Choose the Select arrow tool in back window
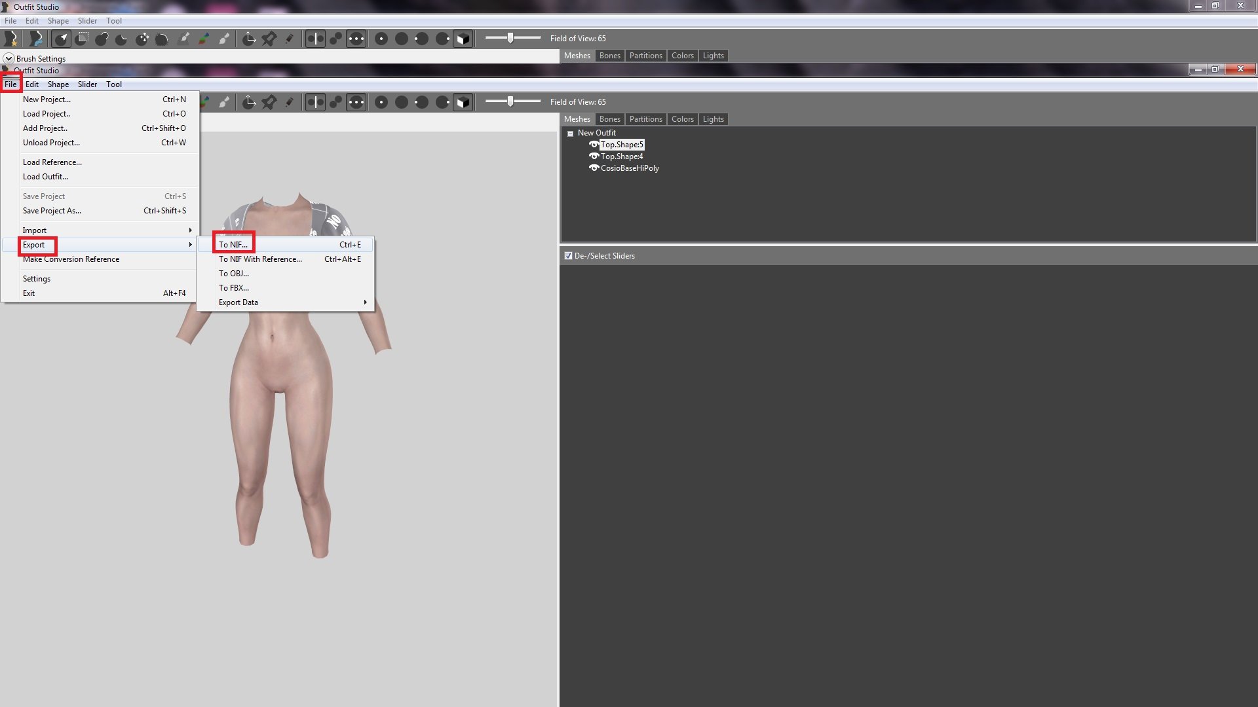Image resolution: width=1258 pixels, height=707 pixels. (62, 39)
